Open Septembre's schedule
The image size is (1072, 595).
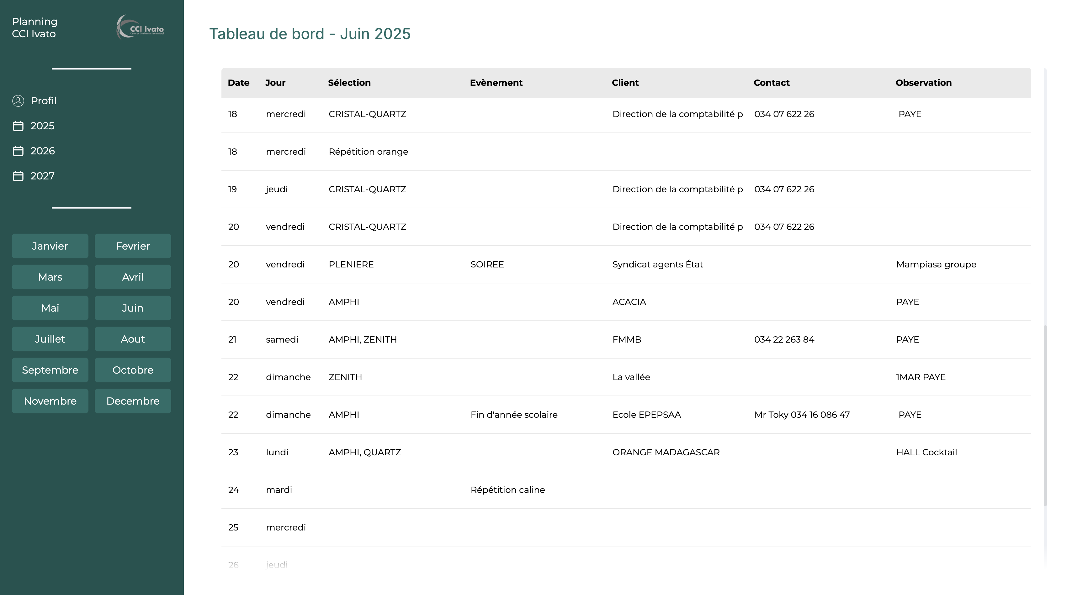50,370
